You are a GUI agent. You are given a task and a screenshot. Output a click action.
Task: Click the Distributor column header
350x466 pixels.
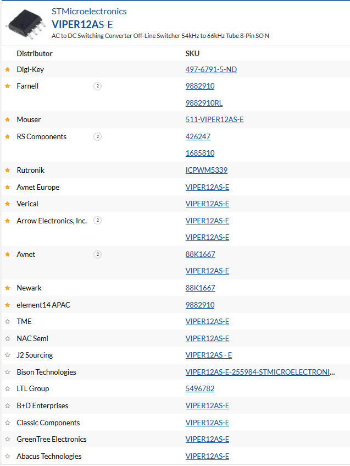tap(35, 53)
